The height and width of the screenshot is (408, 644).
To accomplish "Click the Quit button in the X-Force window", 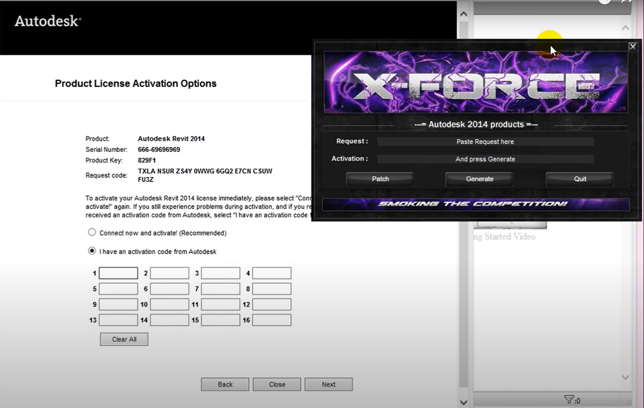I will 579,179.
